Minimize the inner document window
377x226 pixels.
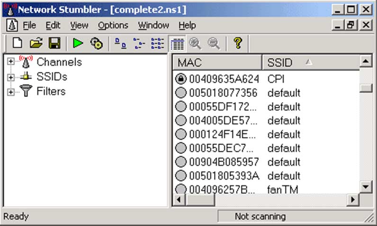tap(338, 25)
